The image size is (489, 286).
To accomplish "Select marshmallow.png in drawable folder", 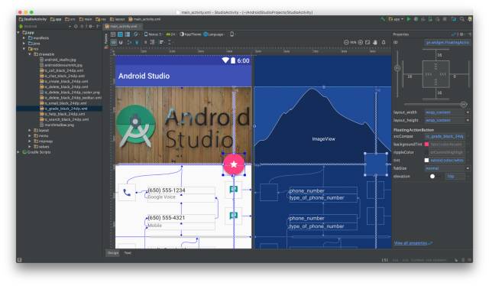I will click(x=57, y=125).
